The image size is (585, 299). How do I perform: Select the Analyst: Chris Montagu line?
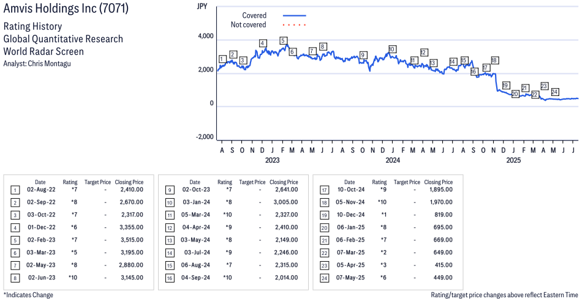(37, 64)
